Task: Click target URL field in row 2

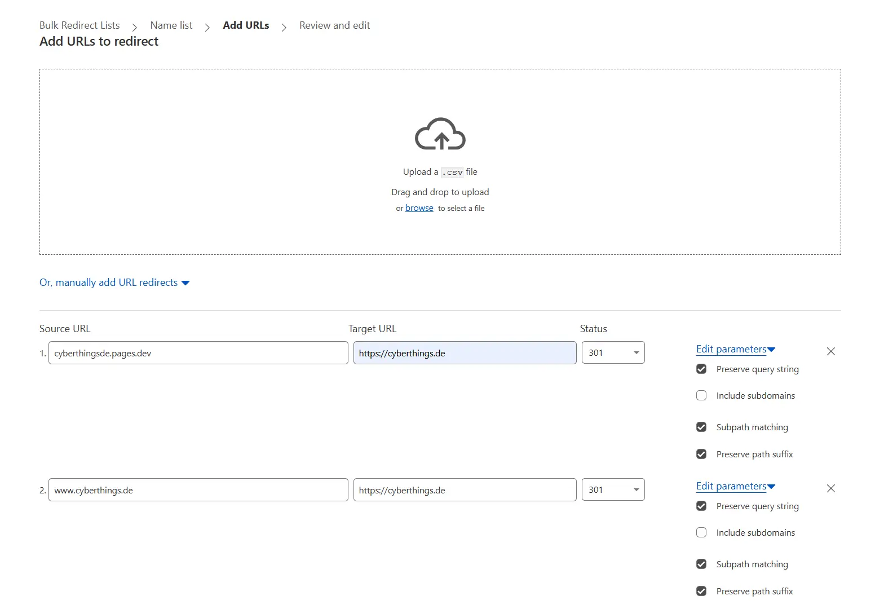Action: click(x=465, y=490)
